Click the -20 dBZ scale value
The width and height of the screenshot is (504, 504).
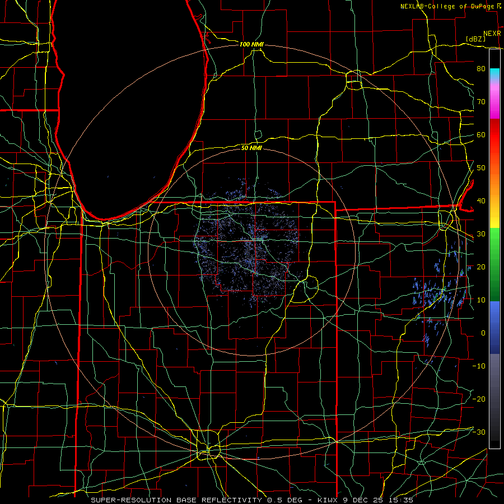pyautogui.click(x=479, y=399)
